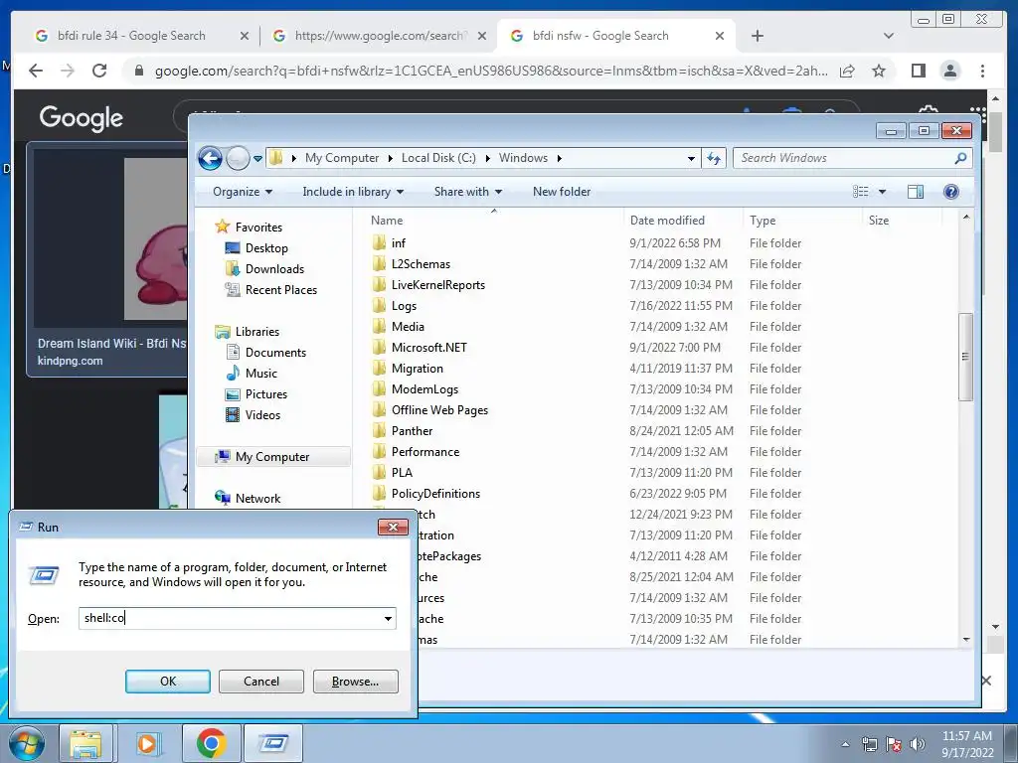Open the Run dialog history dropdown arrow
This screenshot has width=1018, height=763.
(x=389, y=618)
